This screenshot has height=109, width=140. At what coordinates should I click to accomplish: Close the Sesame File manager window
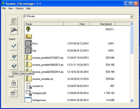[136, 4]
